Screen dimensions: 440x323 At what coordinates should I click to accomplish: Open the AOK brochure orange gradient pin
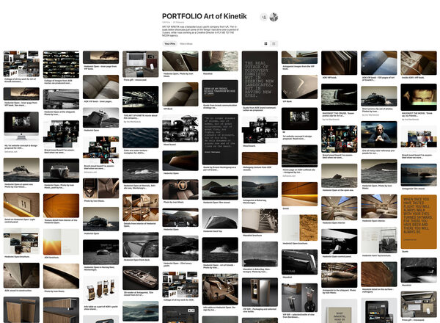coord(61,242)
